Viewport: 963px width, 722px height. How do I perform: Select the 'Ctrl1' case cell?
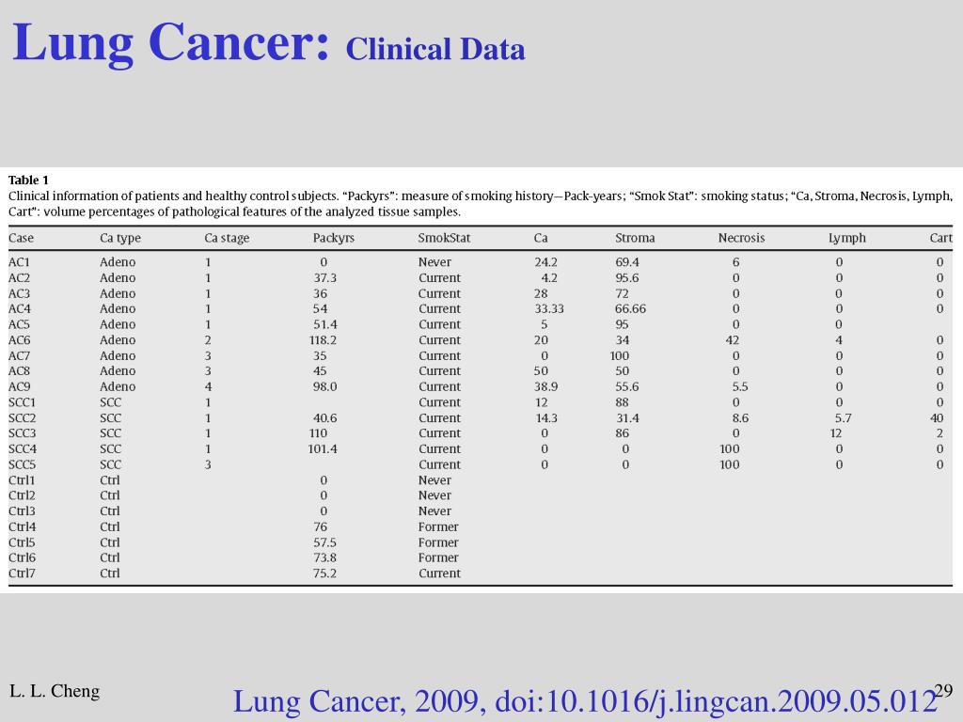[x=22, y=480]
